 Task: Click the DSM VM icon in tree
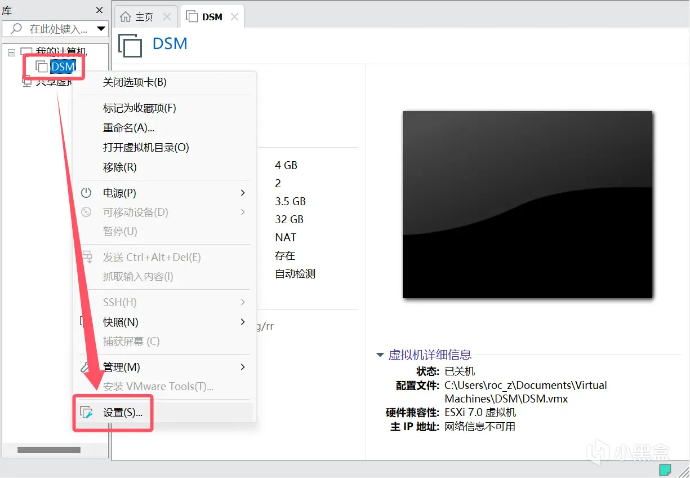point(42,67)
